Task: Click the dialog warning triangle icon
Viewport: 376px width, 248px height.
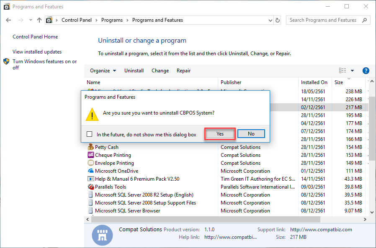Action: click(x=92, y=114)
